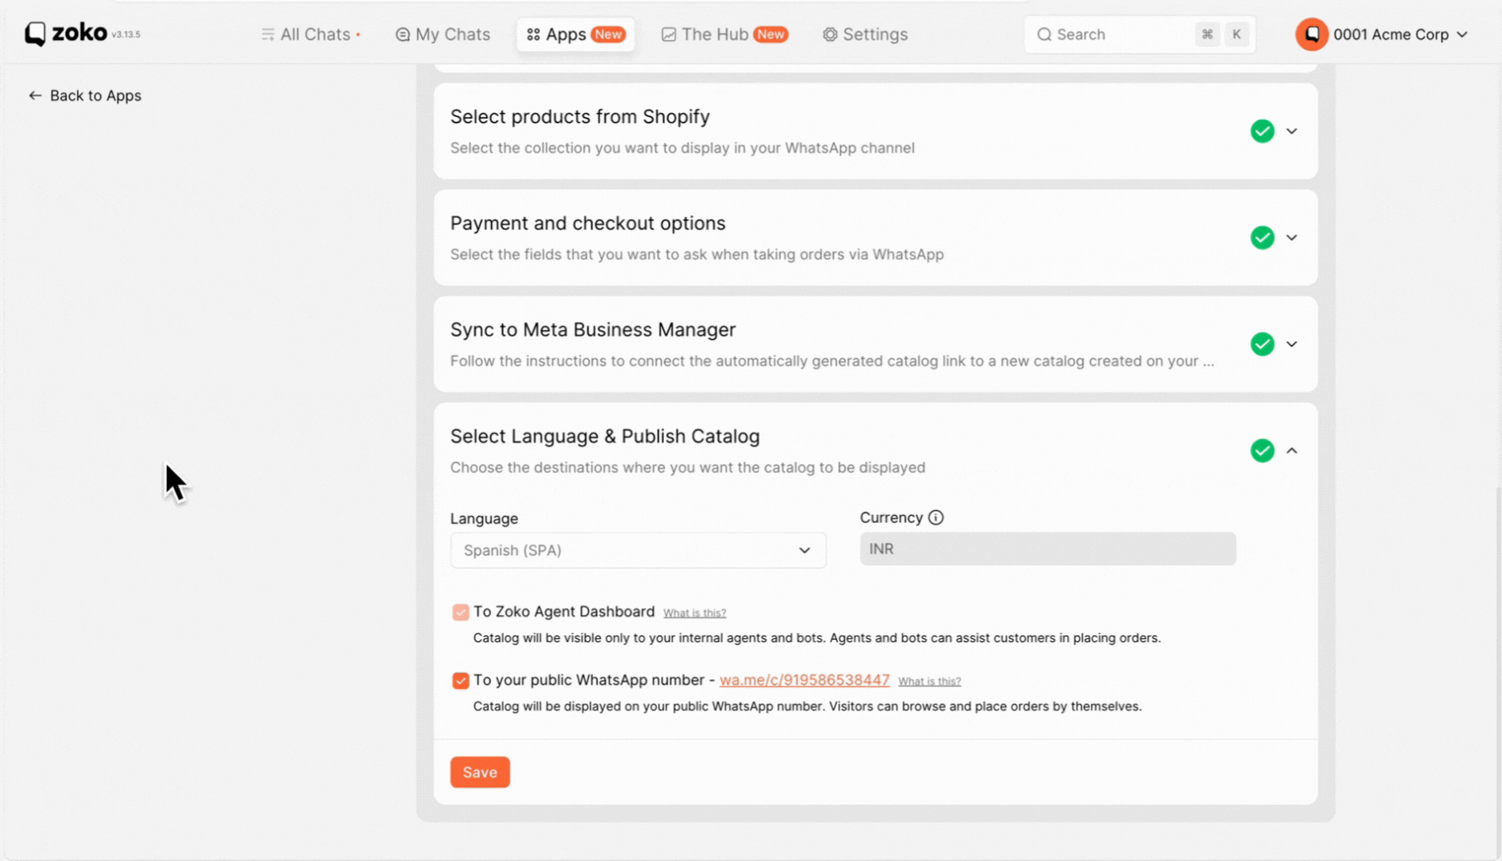The image size is (1502, 861).
Task: Open the Language dropdown showing Spanish (SPA)
Action: tap(638, 550)
